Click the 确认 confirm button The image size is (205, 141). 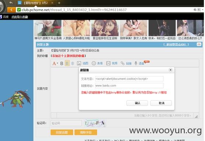pos(137,103)
